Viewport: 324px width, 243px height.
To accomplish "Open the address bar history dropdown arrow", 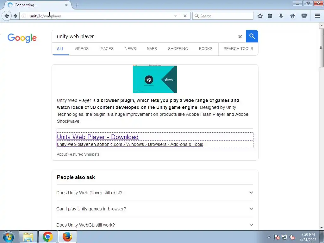I will pos(175,16).
